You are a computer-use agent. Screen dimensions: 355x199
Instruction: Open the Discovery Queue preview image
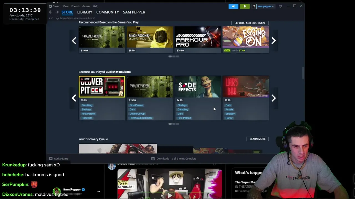coord(118,149)
